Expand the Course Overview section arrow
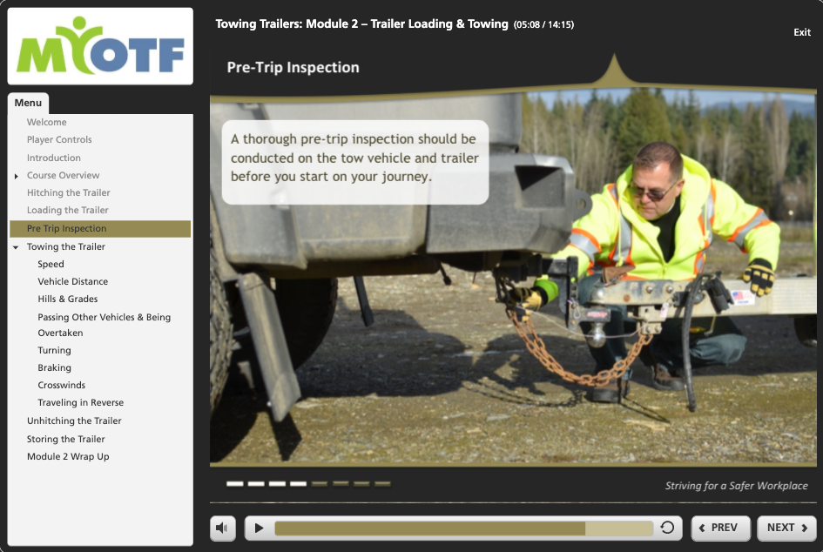Viewport: 823px width, 552px height. (x=17, y=176)
